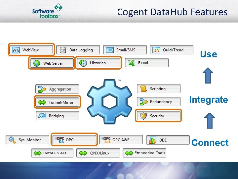This screenshot has height=179, width=238.
Task: Click the Tunnel/Mirror double arrow icon
Action: point(42,102)
